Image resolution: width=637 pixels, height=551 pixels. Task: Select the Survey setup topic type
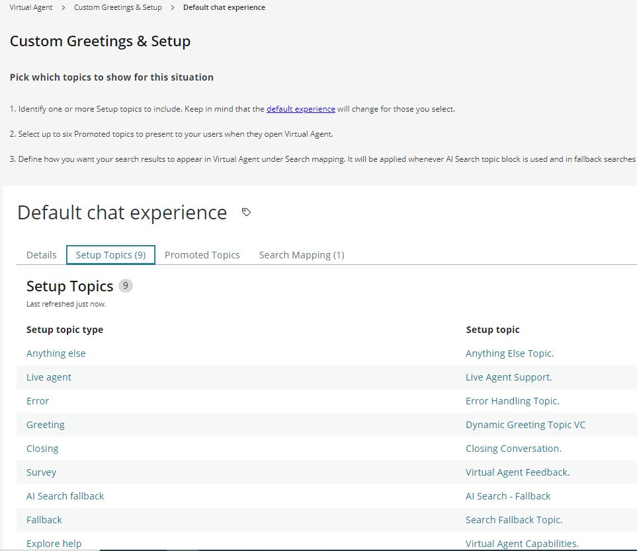[x=41, y=472]
